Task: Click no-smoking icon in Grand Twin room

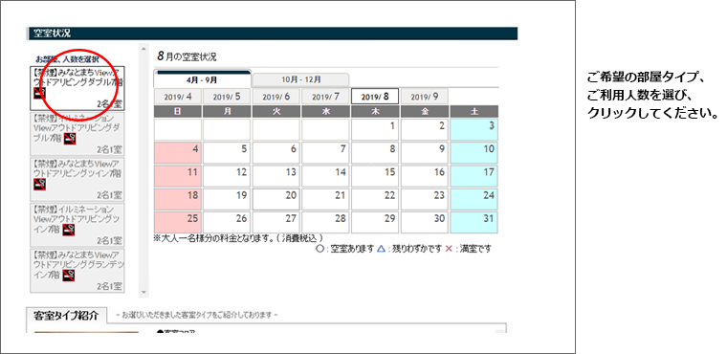Action: point(68,276)
